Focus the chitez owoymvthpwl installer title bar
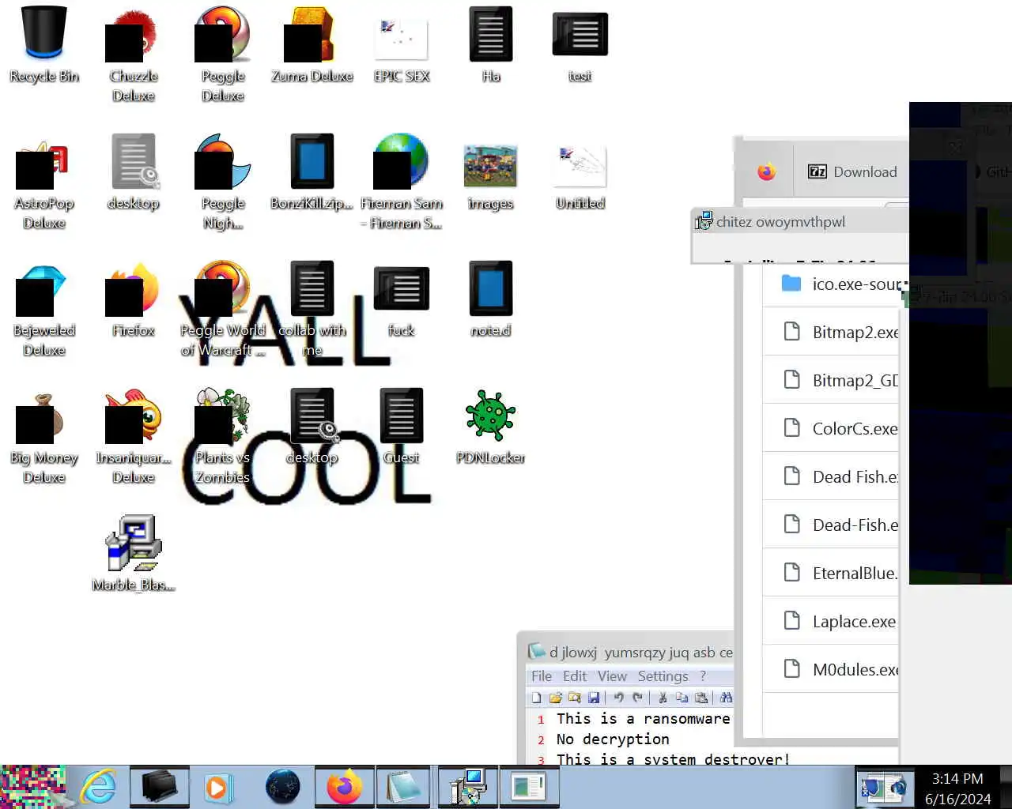The height and width of the screenshot is (809, 1012). 800,221
